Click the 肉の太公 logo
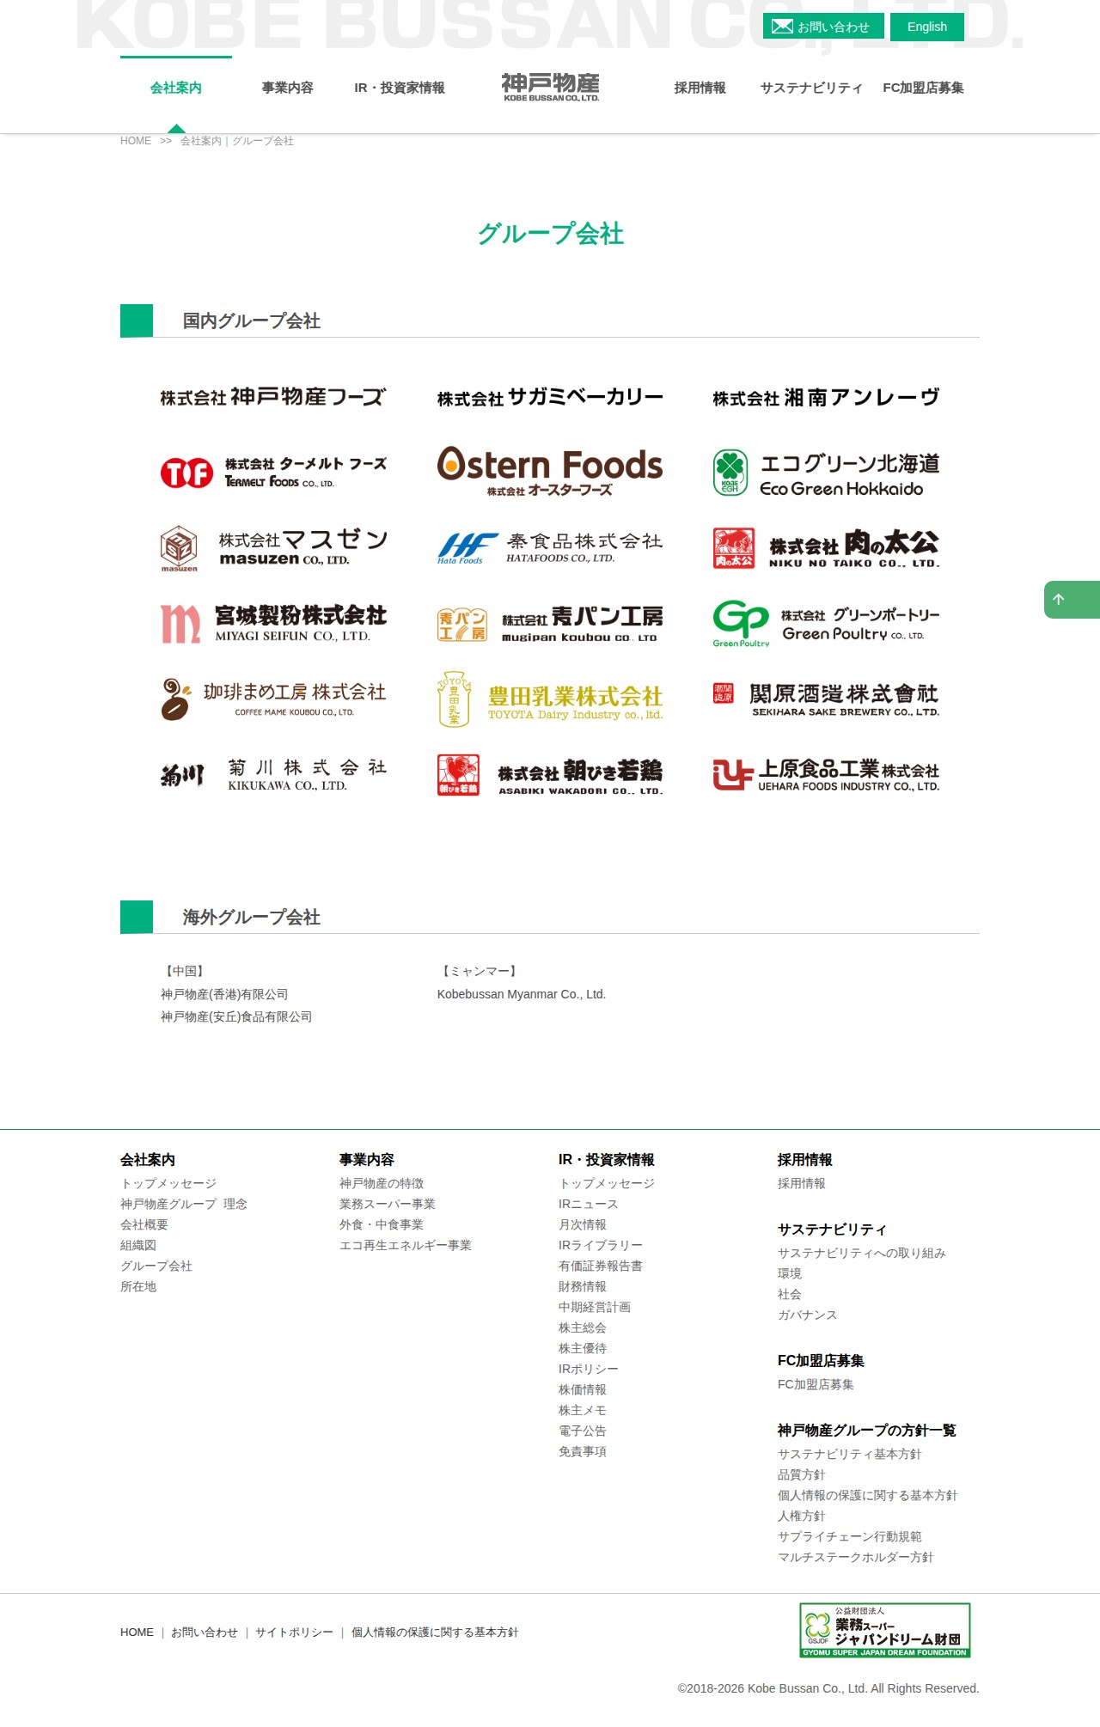The width and height of the screenshot is (1100, 1727). tap(826, 548)
